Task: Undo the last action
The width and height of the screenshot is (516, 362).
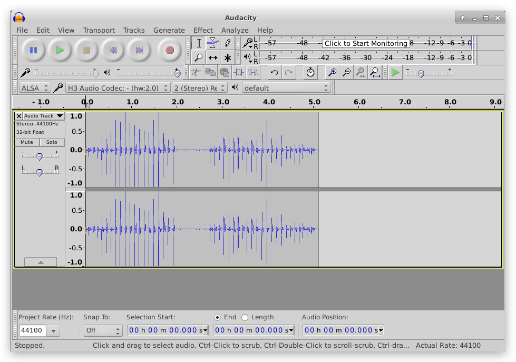Action: click(x=274, y=72)
